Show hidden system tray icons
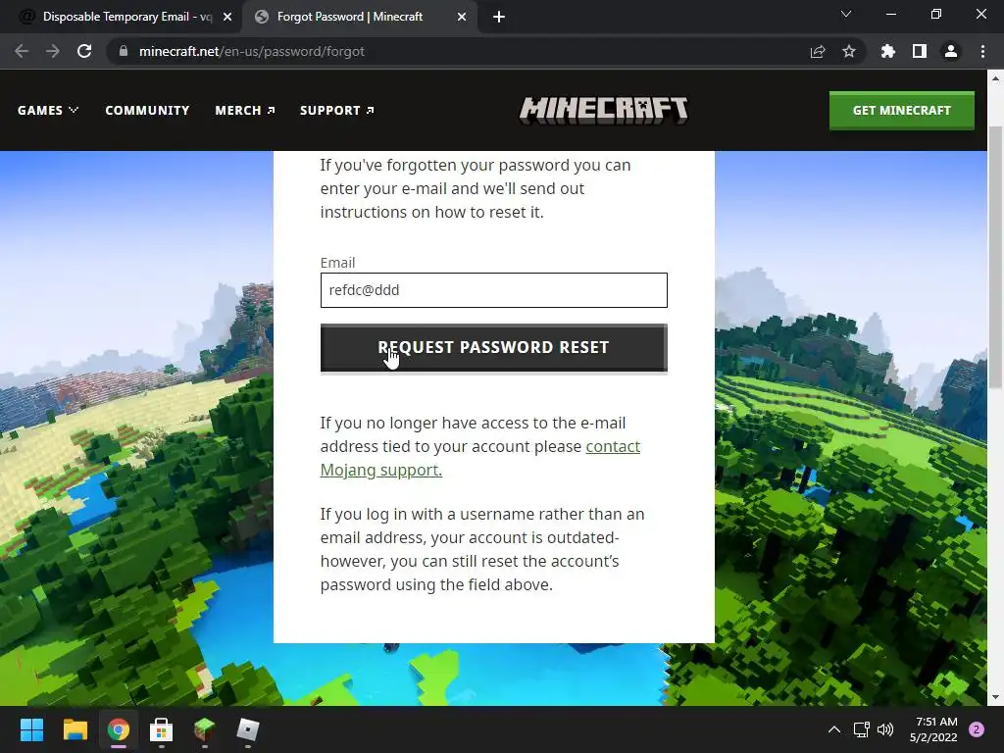Image resolution: width=1004 pixels, height=753 pixels. (833, 729)
